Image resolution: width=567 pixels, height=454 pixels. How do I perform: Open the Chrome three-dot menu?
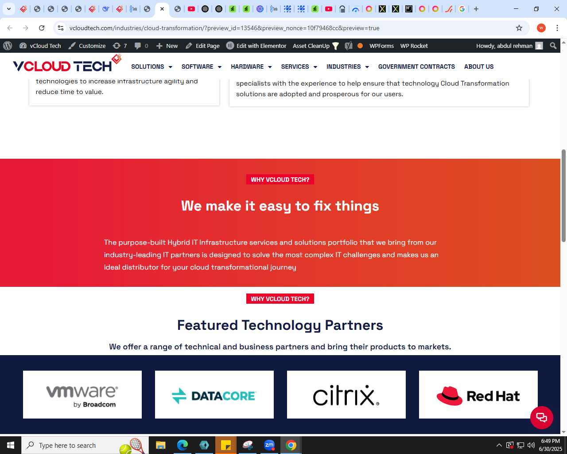click(557, 28)
